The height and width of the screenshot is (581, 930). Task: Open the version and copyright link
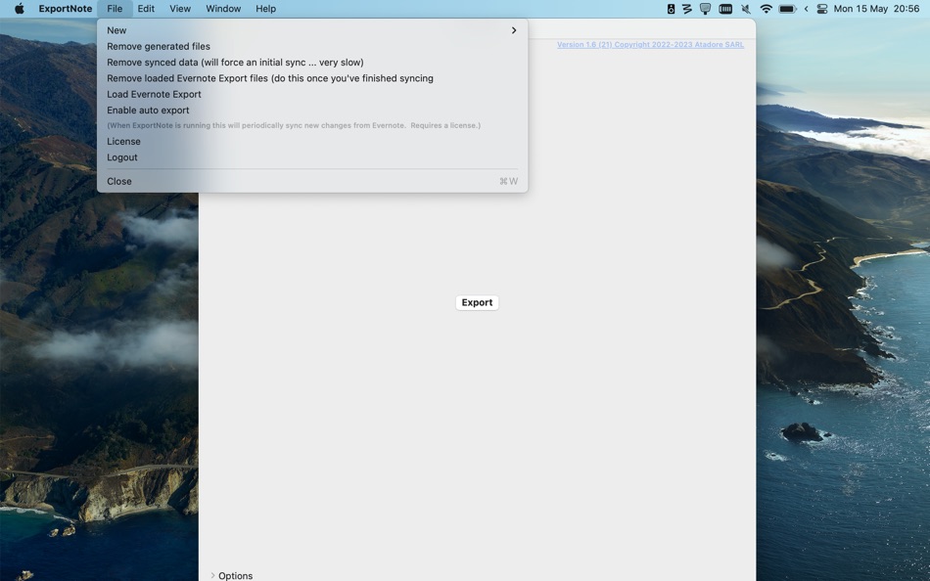(650, 44)
